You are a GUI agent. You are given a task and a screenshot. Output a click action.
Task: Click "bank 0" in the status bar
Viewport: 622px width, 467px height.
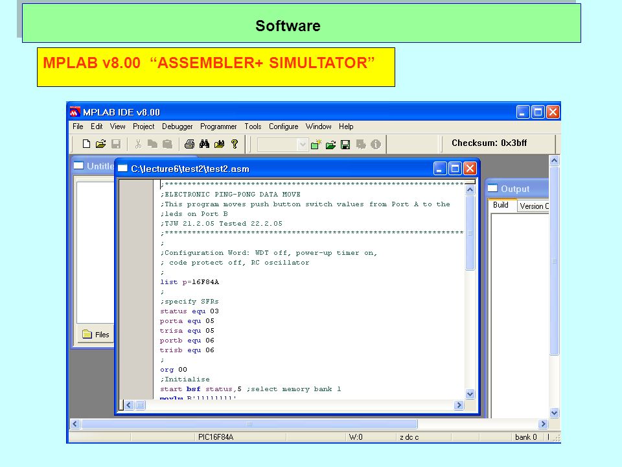coord(526,437)
